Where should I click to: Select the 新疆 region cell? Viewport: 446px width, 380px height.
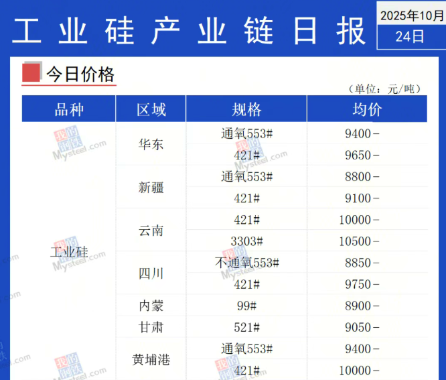pyautogui.click(x=151, y=188)
